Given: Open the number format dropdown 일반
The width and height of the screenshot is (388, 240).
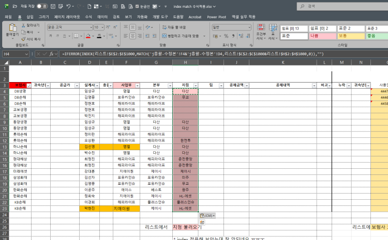Looking at the screenshot, I should click(x=249, y=27).
